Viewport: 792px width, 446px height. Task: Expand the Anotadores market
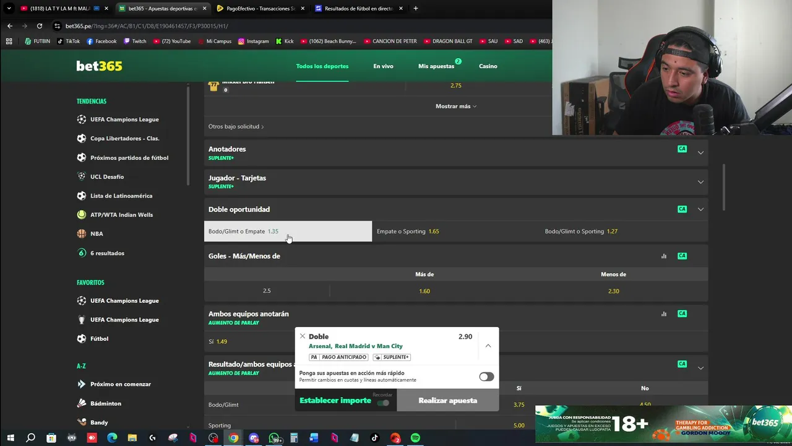coord(700,152)
